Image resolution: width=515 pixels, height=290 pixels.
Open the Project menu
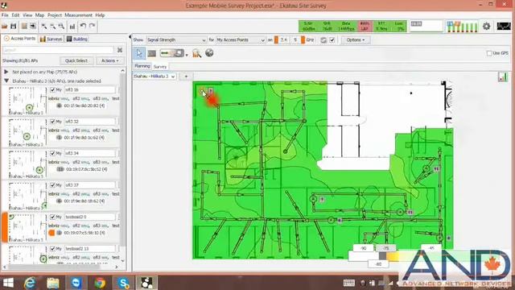point(55,15)
